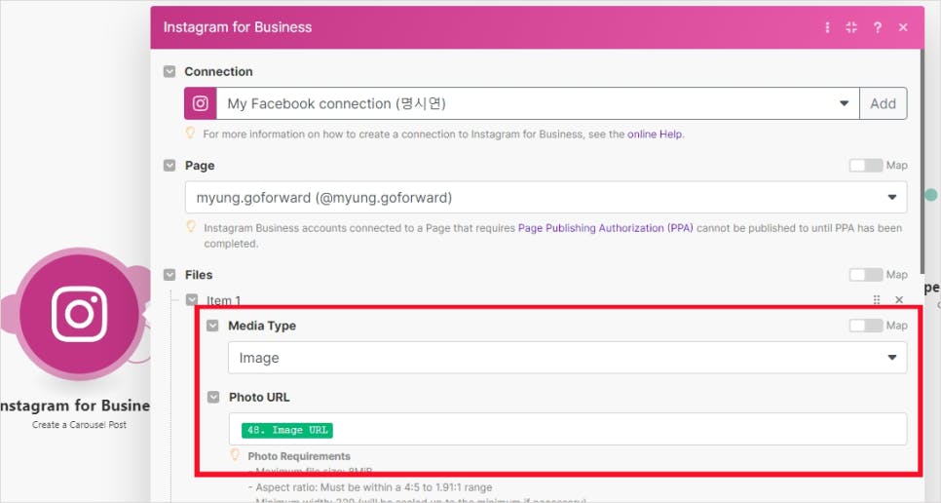Click the large Instagram module icon on canvas

click(x=80, y=314)
